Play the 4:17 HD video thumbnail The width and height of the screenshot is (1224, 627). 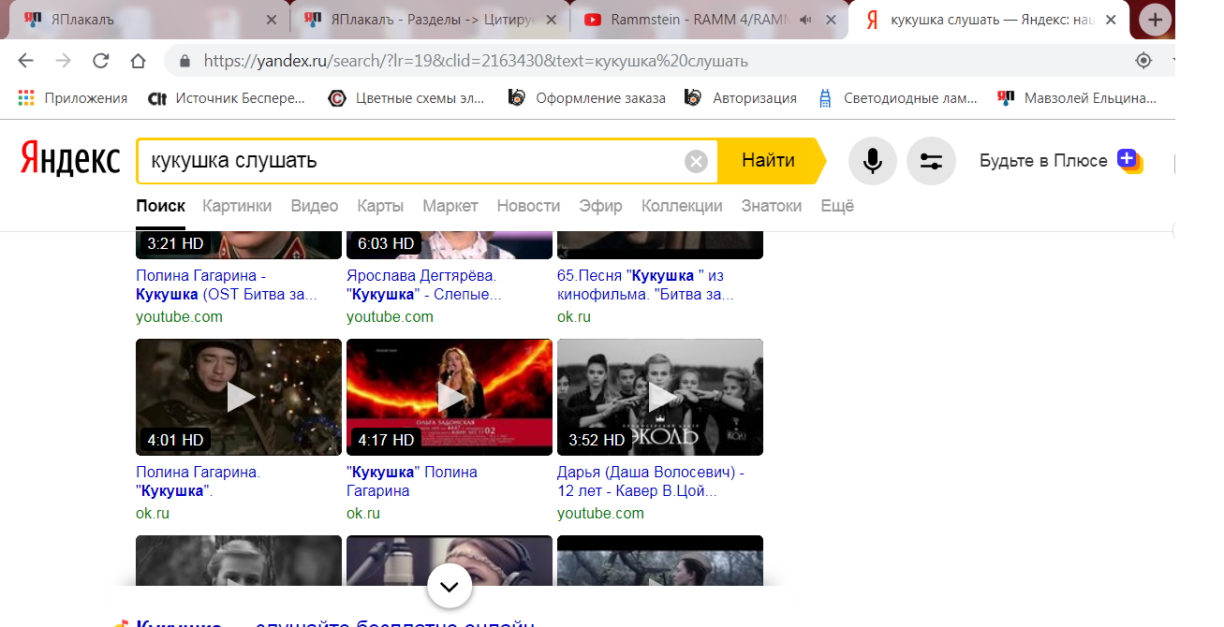[450, 397]
